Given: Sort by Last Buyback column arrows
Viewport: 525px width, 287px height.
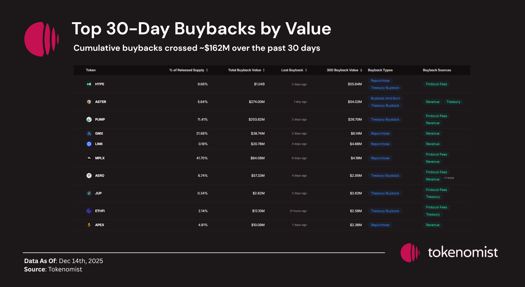Looking at the screenshot, I should pos(306,70).
